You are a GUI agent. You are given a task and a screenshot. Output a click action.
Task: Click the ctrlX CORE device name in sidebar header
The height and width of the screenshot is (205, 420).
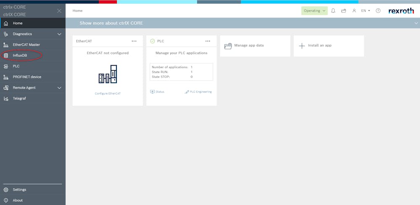14,14
